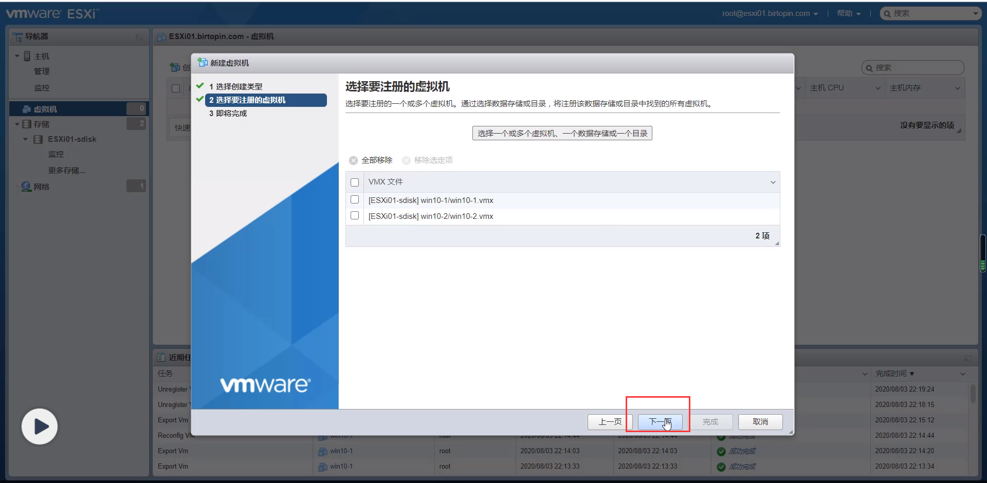The image size is (987, 483).
Task: Click the disabled 完成 finish button
Action: pos(710,422)
